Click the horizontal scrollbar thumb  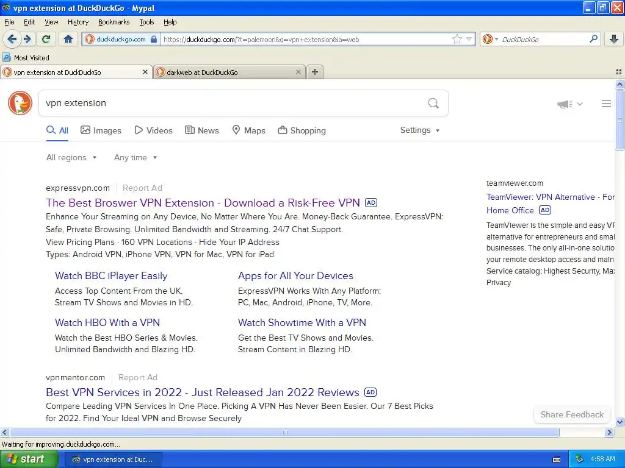284,432
